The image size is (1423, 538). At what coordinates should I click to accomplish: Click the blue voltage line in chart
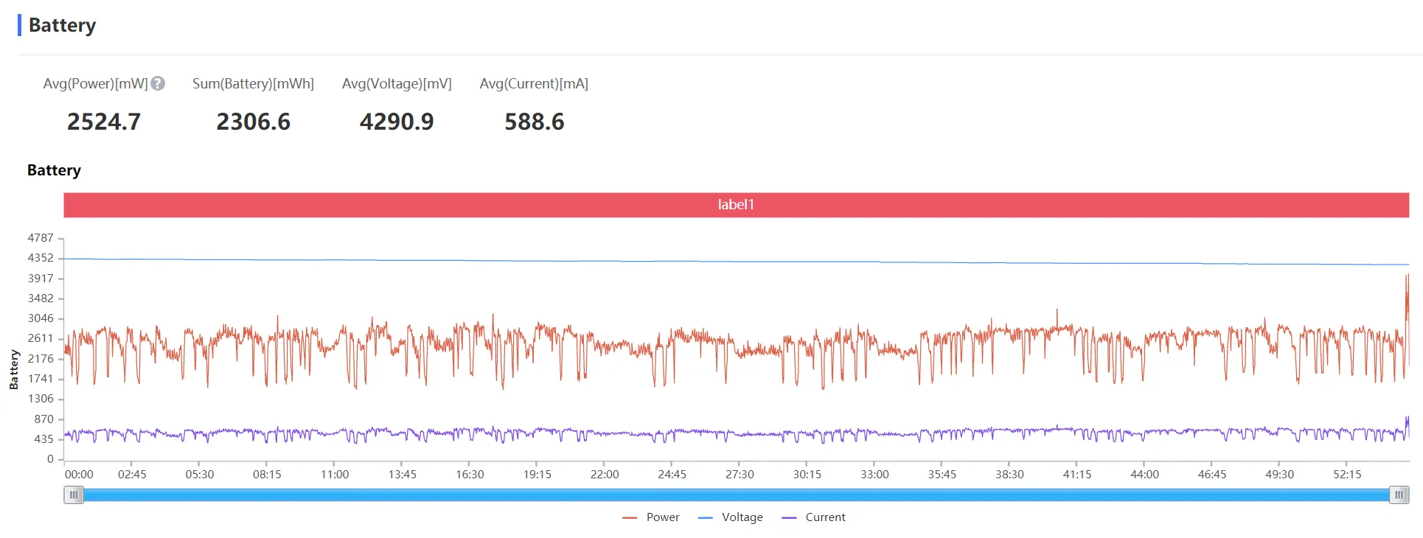pos(737,261)
